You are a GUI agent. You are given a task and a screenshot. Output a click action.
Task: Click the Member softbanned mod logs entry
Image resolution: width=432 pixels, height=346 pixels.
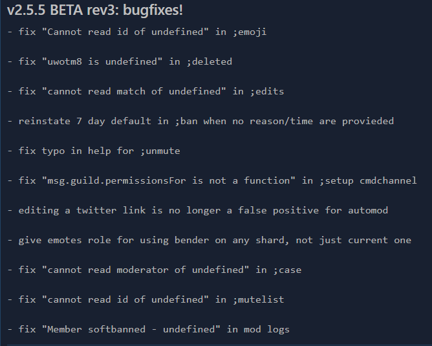149,329
